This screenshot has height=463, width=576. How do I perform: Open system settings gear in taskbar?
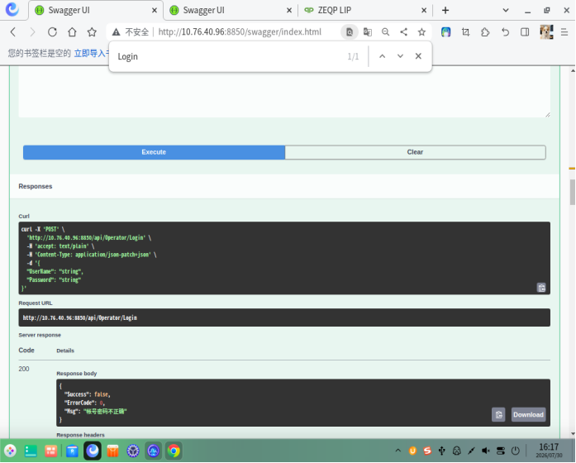[133, 451]
